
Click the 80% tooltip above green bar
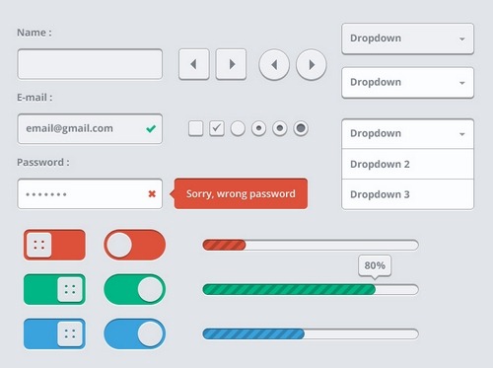tap(375, 265)
